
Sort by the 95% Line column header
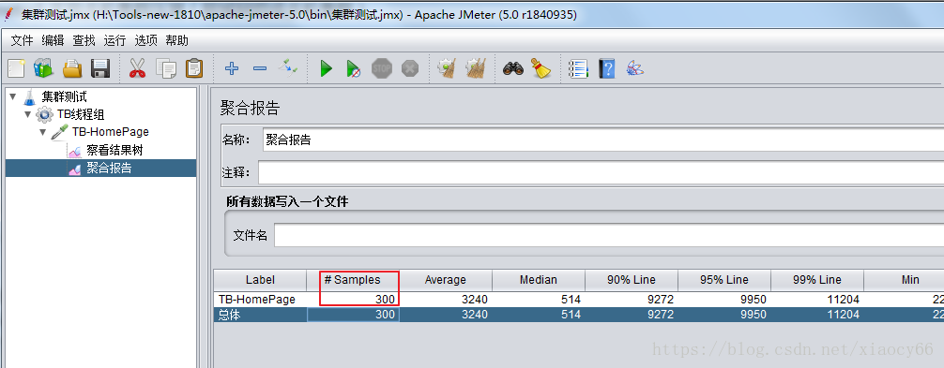723,280
